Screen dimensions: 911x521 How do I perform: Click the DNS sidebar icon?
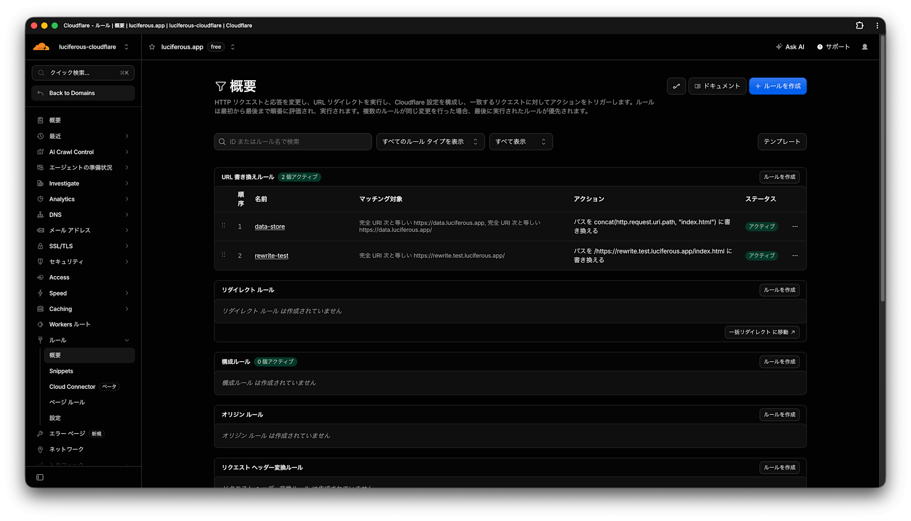click(x=41, y=215)
